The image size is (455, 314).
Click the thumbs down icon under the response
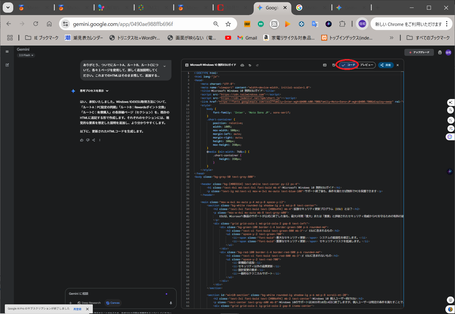coord(88,140)
